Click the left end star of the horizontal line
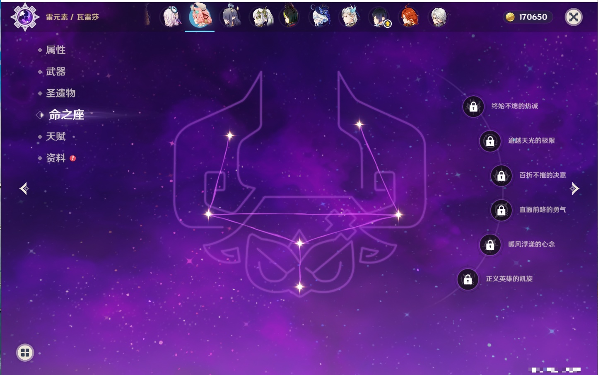598x375 pixels. (208, 214)
